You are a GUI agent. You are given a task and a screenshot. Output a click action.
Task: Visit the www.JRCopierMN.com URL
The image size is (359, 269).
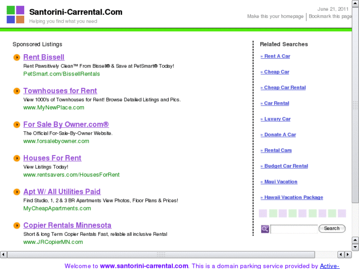point(53,242)
